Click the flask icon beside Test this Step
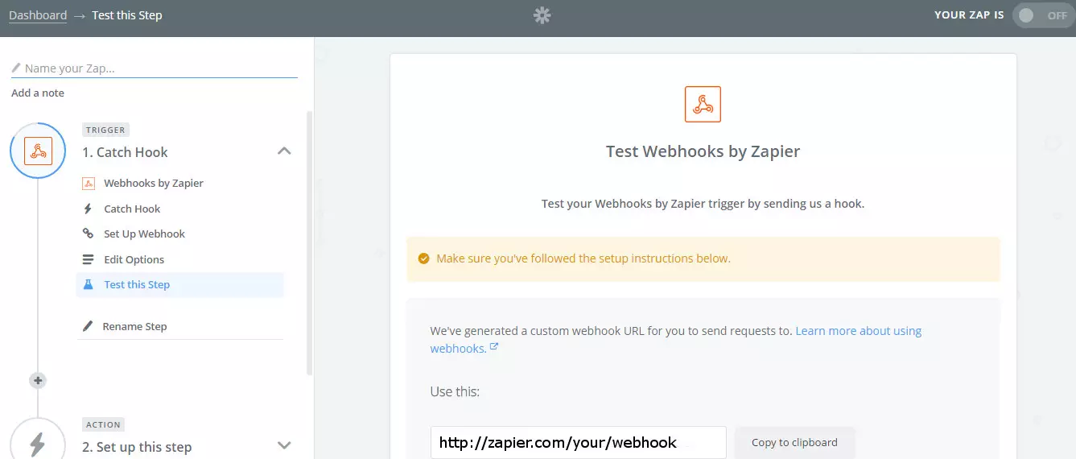 point(89,284)
